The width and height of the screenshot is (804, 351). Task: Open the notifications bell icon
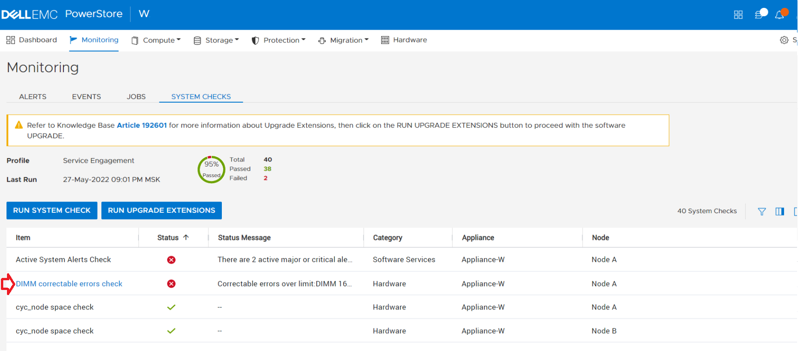click(x=779, y=15)
